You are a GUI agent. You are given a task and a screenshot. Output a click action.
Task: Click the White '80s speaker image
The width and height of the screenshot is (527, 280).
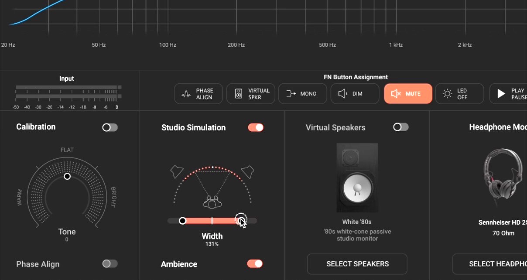tap(357, 178)
